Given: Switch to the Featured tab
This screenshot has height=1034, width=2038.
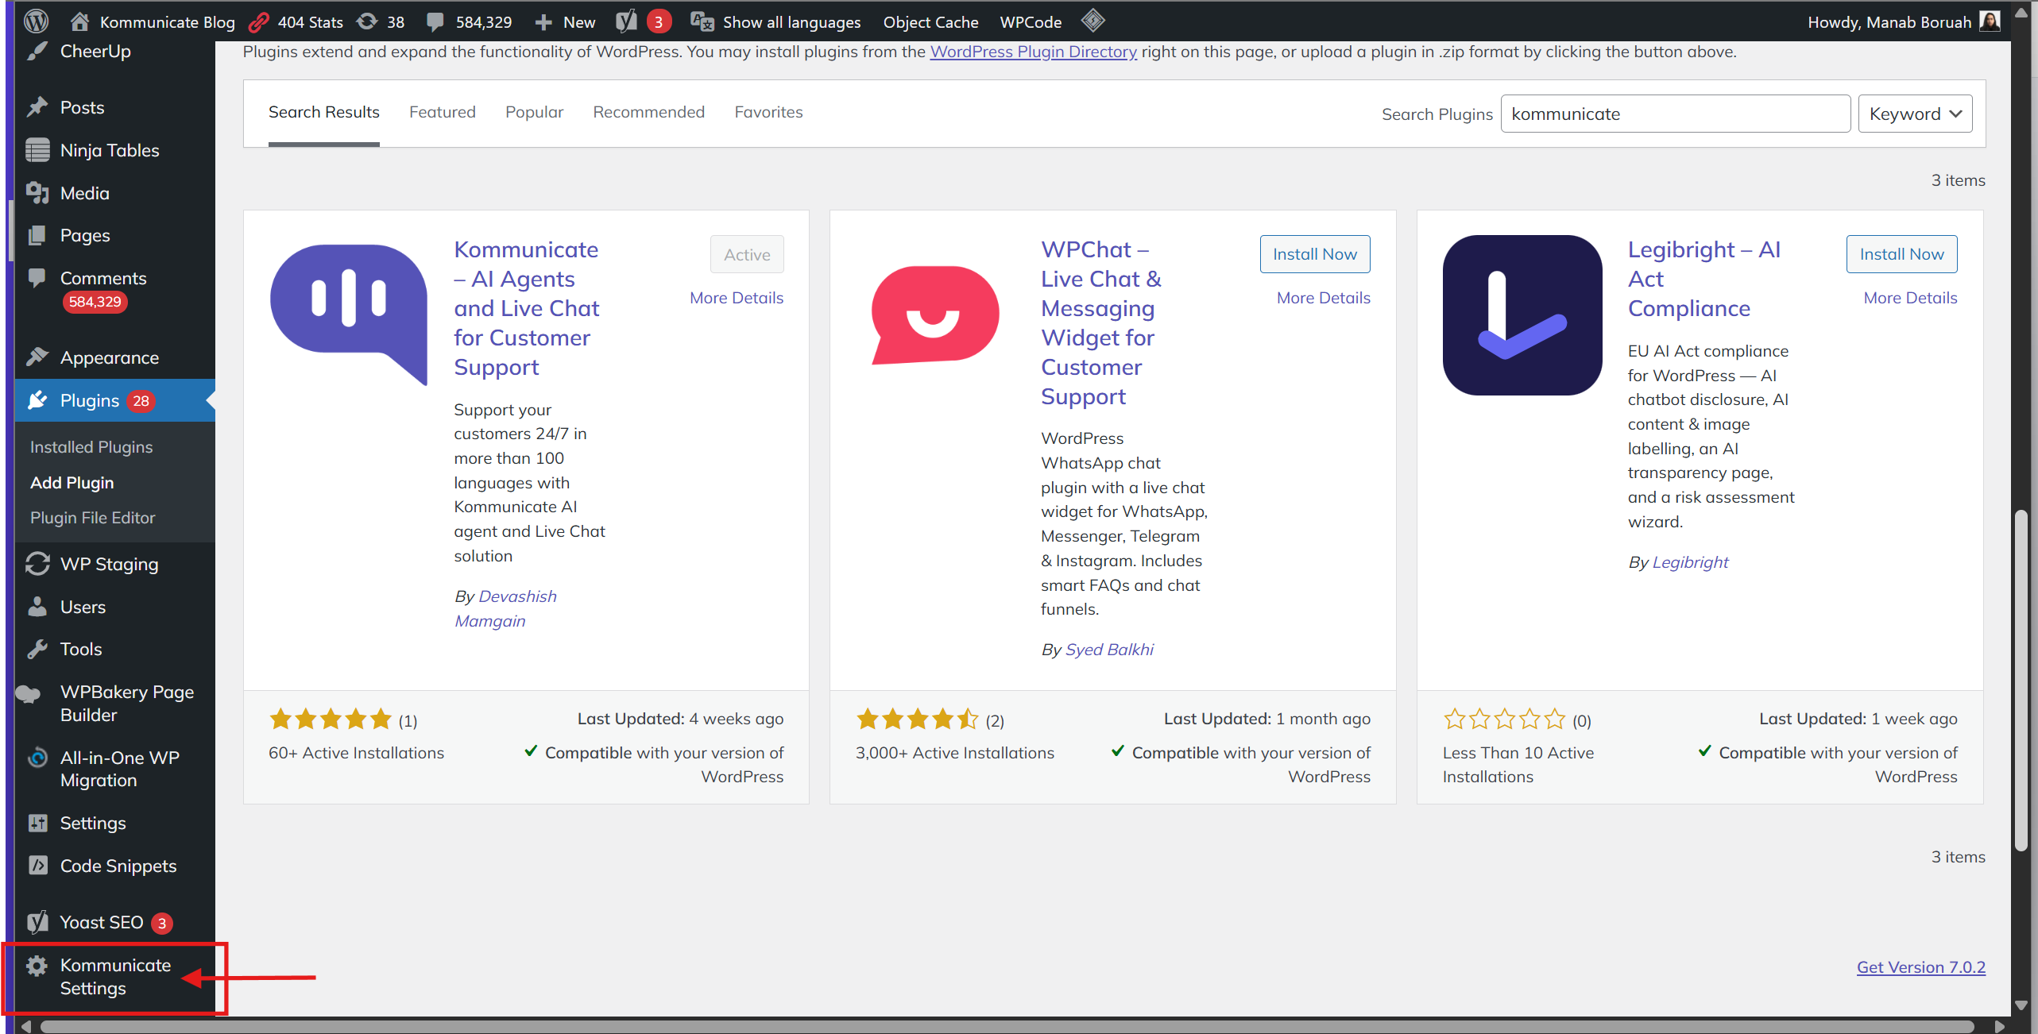Looking at the screenshot, I should pyautogui.click(x=442, y=113).
